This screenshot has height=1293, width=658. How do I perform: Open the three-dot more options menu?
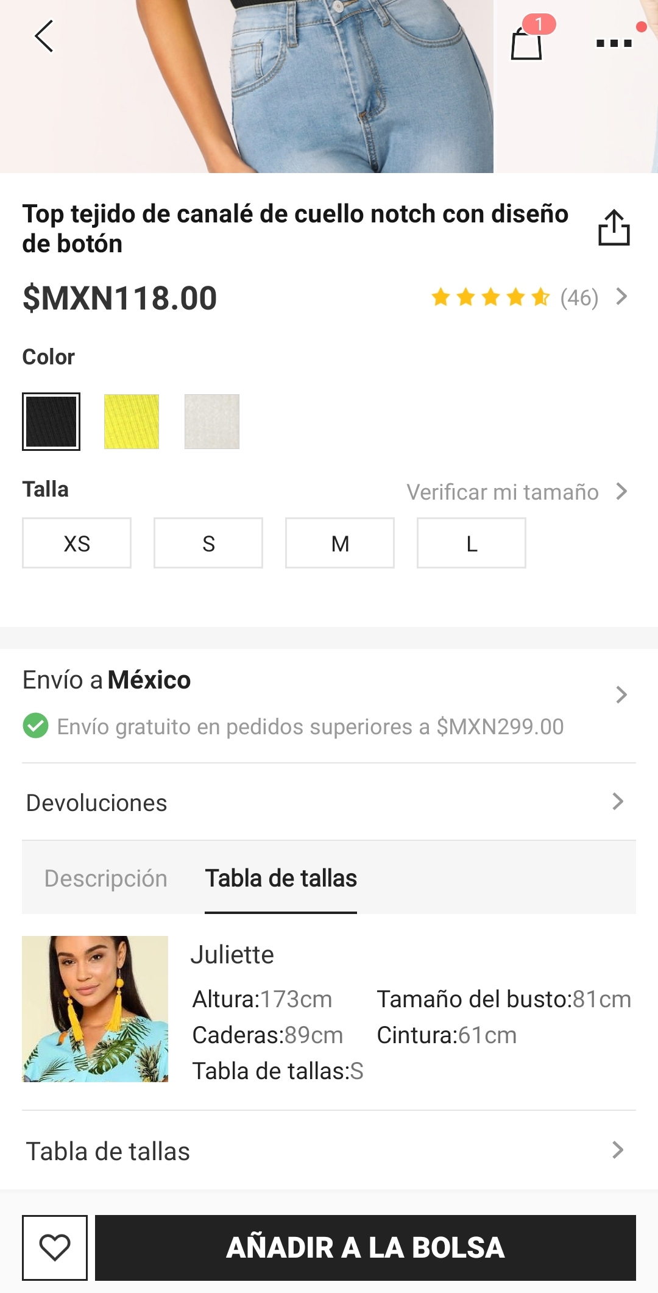click(x=614, y=43)
